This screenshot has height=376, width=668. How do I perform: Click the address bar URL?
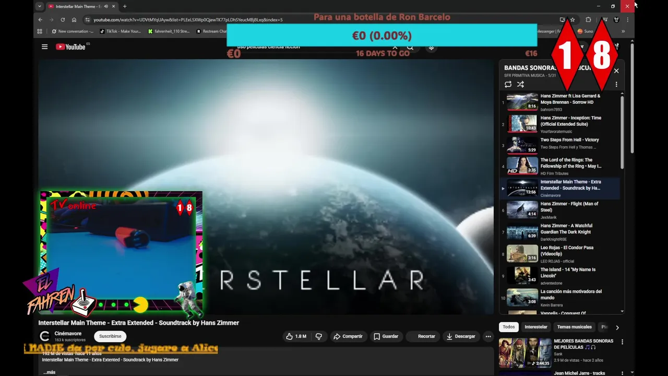[x=188, y=20]
